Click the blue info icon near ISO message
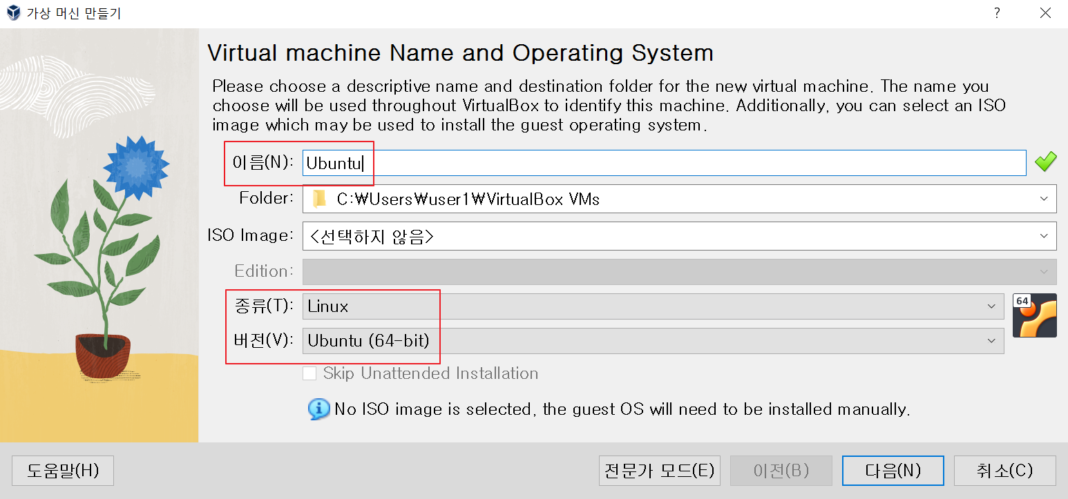 tap(318, 409)
